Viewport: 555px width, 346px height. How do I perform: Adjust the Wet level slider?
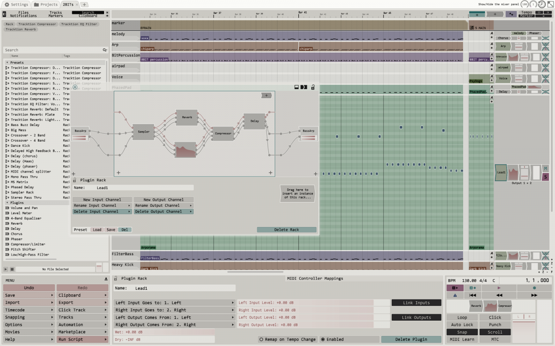click(x=164, y=332)
